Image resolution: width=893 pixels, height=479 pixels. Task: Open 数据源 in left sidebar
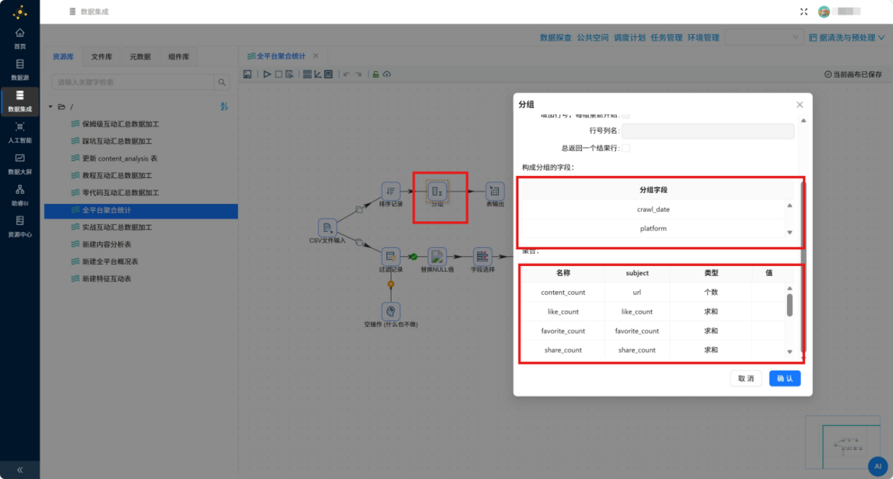(20, 69)
